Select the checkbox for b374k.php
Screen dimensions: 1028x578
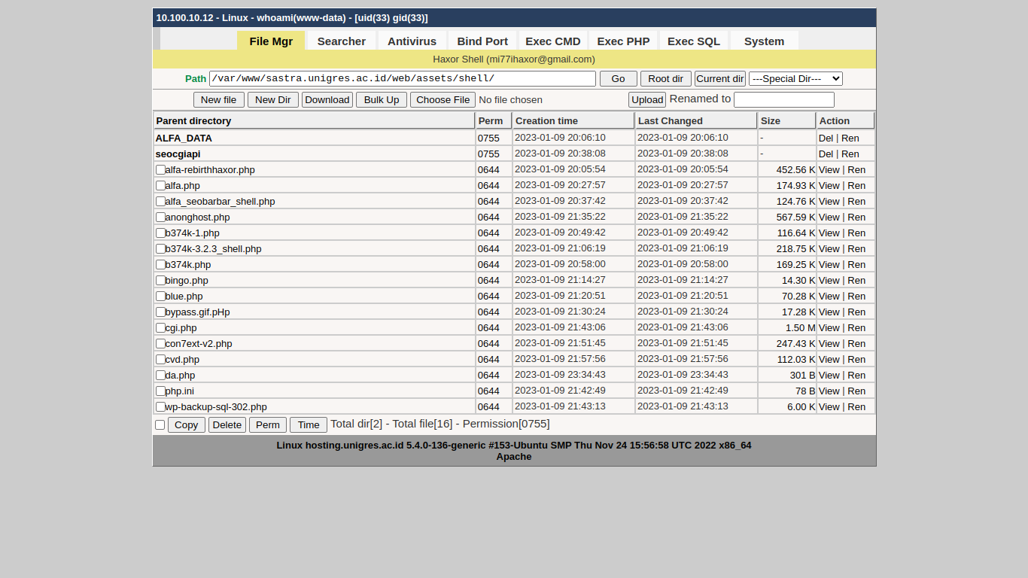[160, 265]
